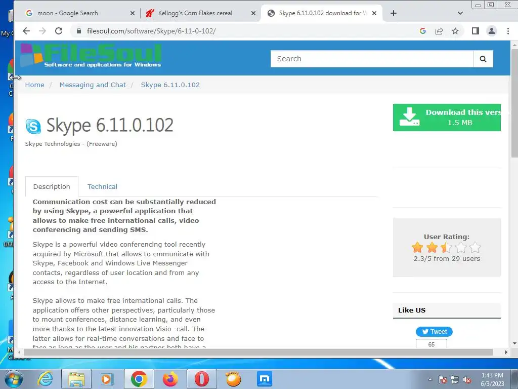Share this page via share icon
The image size is (518, 389).
pyautogui.click(x=439, y=31)
